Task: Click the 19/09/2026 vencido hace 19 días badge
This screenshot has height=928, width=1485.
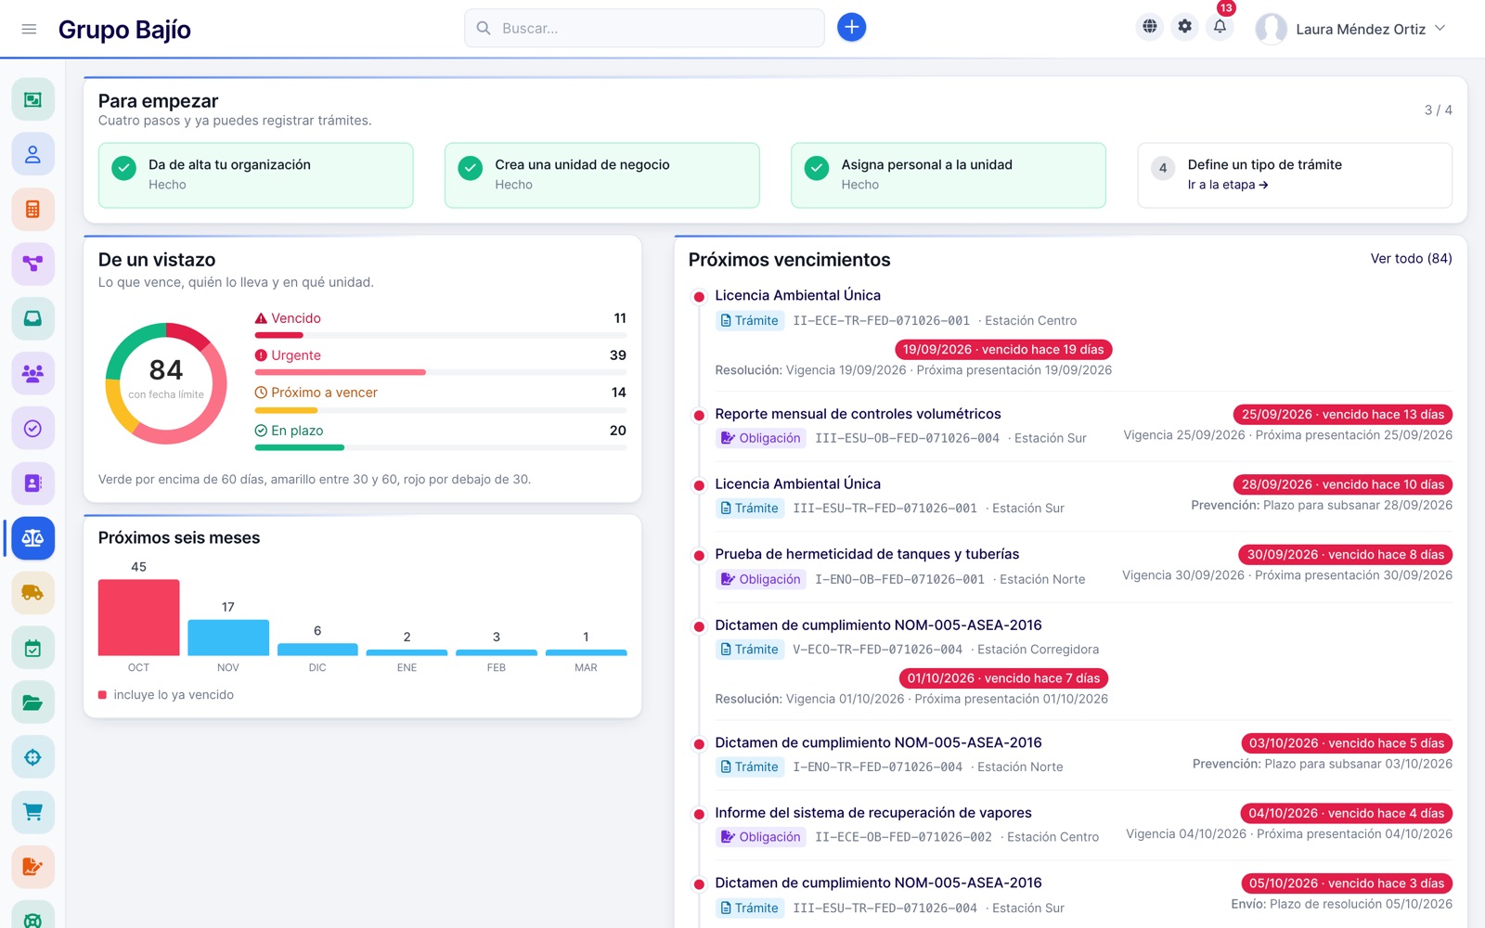Action: pos(1003,350)
